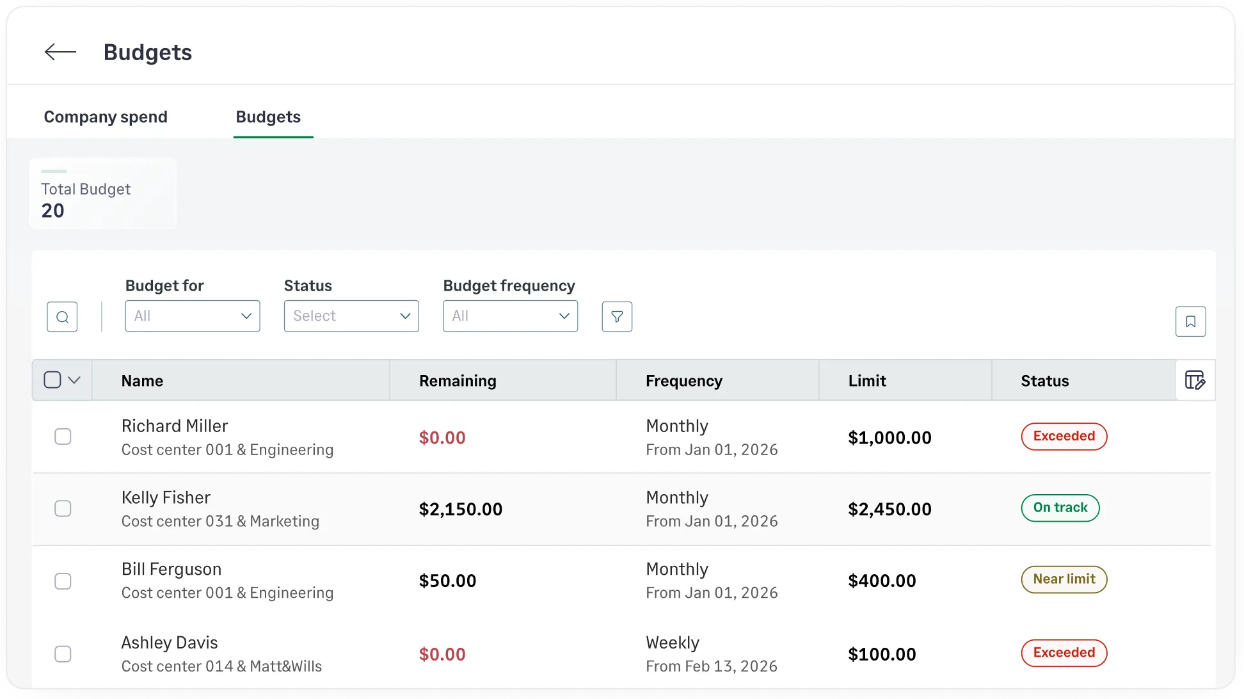Click the $2,150.00 remaining amount

(x=460, y=510)
